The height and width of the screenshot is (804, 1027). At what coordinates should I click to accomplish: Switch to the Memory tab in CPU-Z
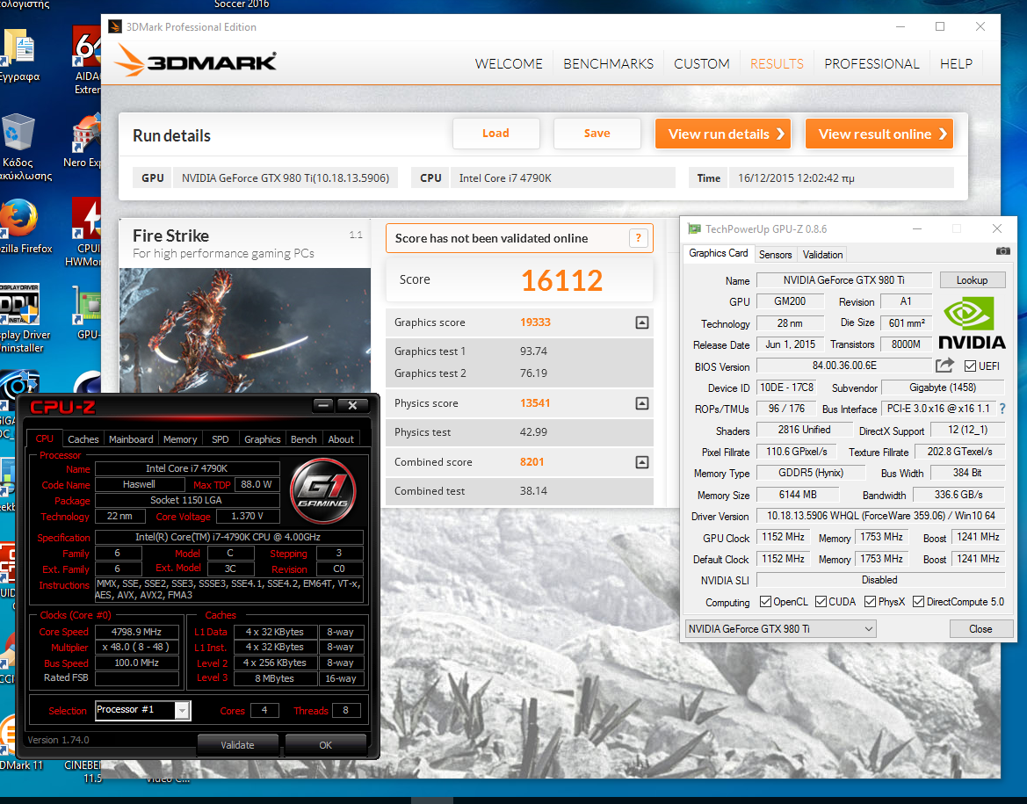pyautogui.click(x=180, y=439)
